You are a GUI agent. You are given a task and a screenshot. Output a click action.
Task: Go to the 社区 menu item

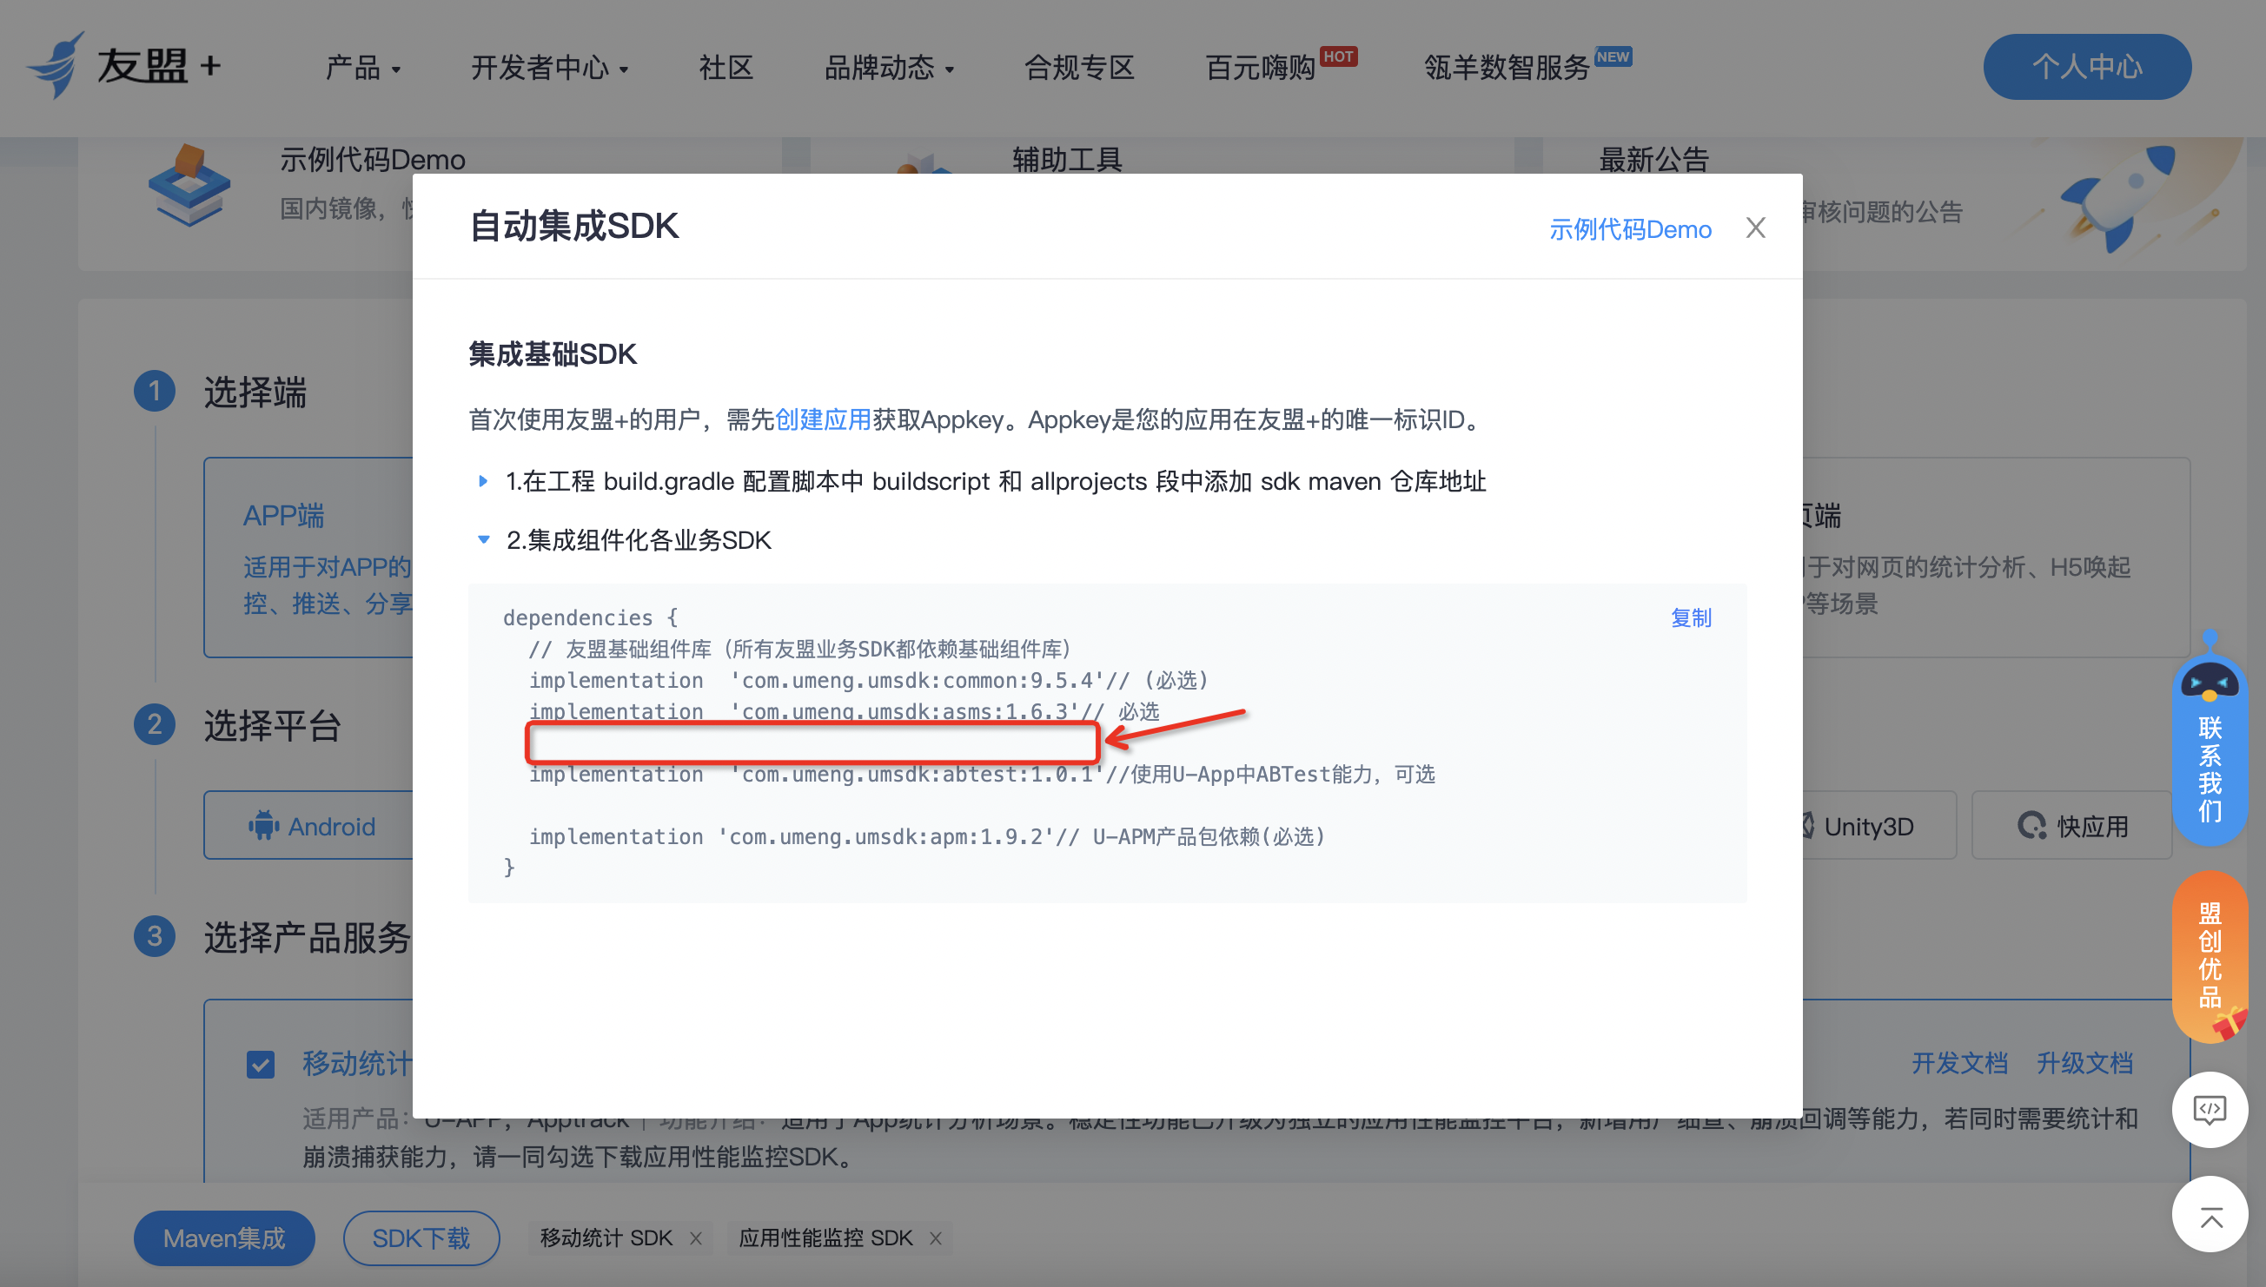725,67
